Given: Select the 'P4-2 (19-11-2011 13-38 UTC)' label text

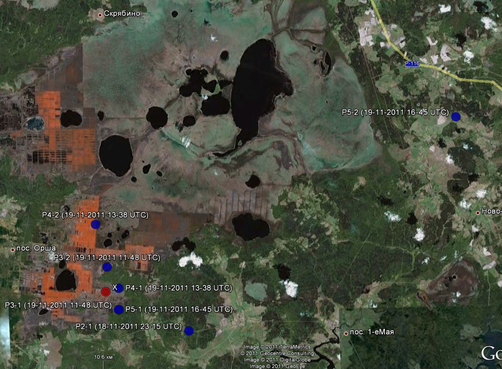Looking at the screenshot, I should 95,215.
